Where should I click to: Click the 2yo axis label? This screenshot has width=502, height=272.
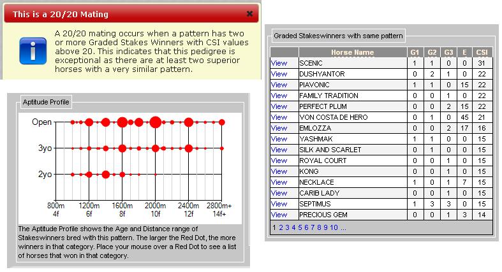tap(45, 175)
